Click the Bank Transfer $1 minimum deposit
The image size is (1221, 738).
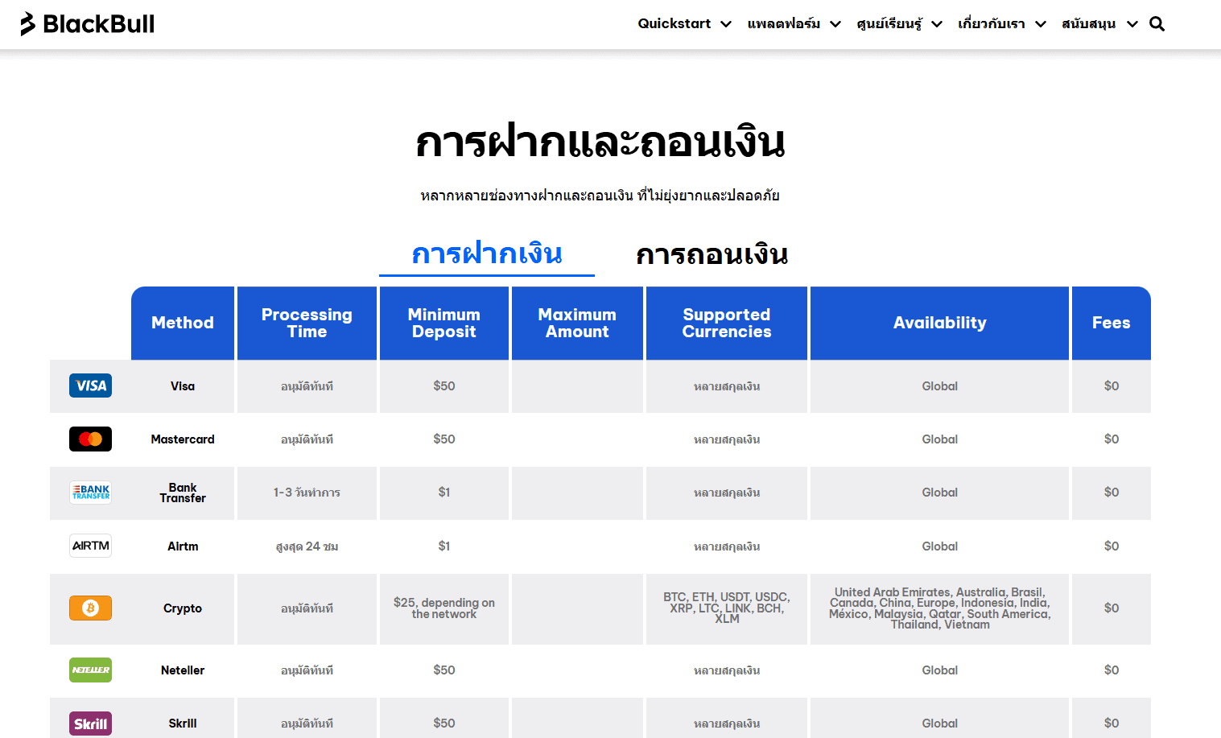pos(444,493)
